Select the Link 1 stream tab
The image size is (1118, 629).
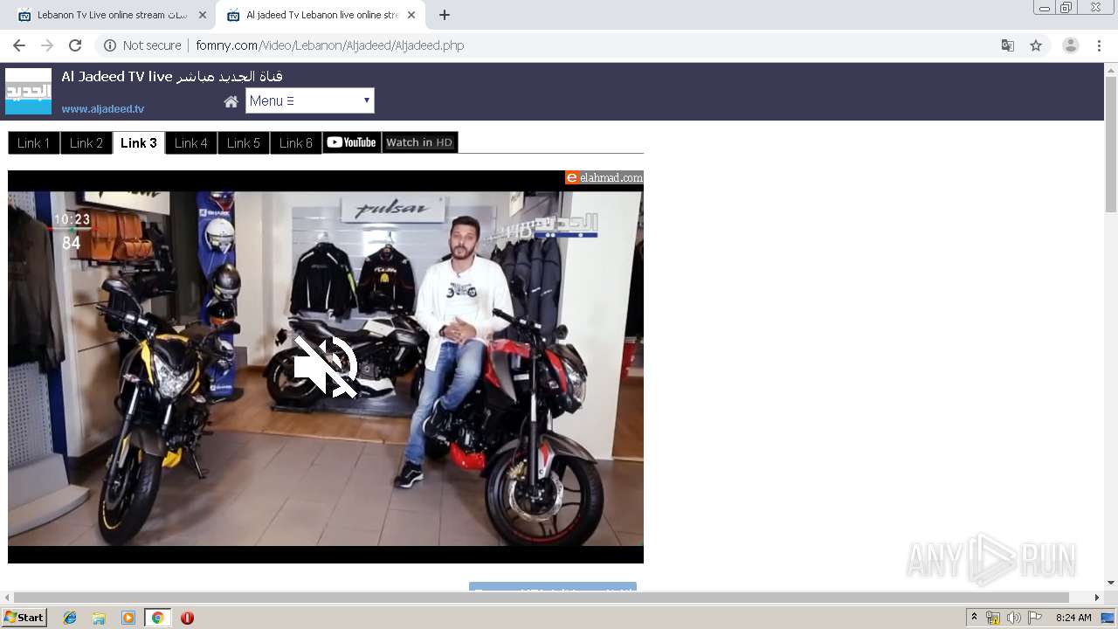[x=33, y=142]
